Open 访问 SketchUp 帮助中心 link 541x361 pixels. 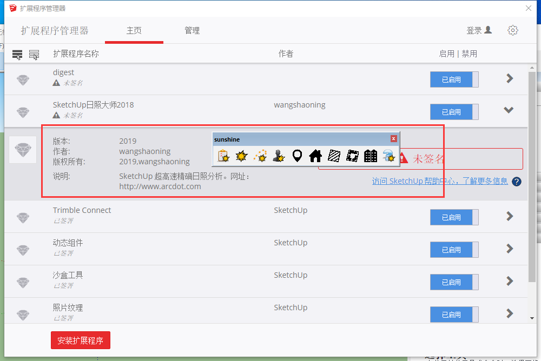(x=440, y=181)
